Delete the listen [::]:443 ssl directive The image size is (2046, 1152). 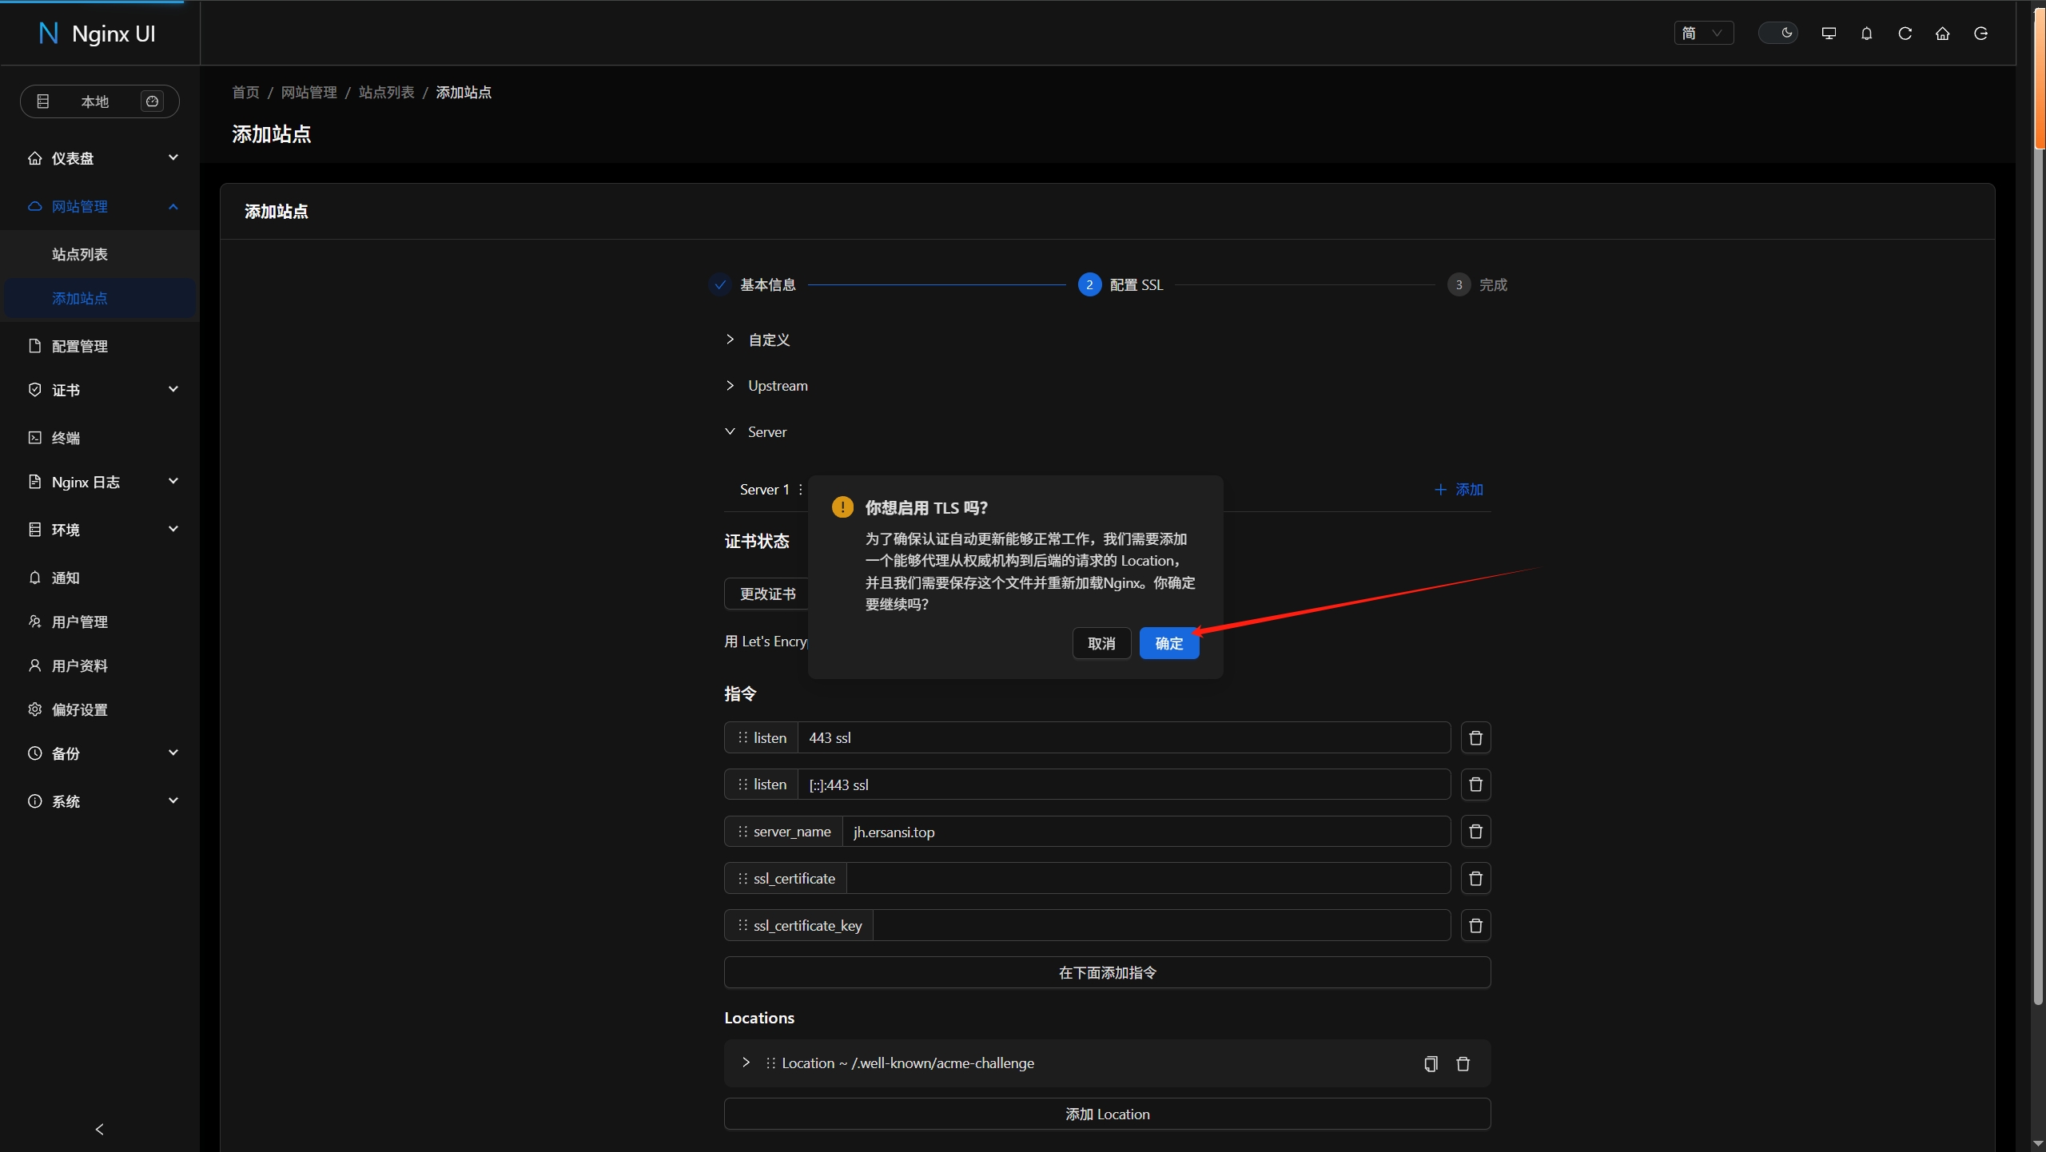pyautogui.click(x=1475, y=785)
